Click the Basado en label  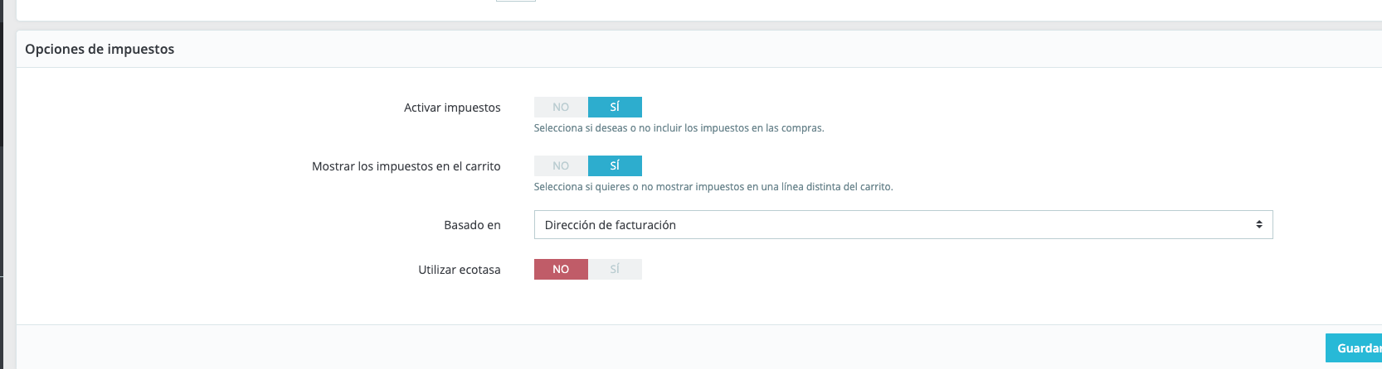(x=472, y=225)
